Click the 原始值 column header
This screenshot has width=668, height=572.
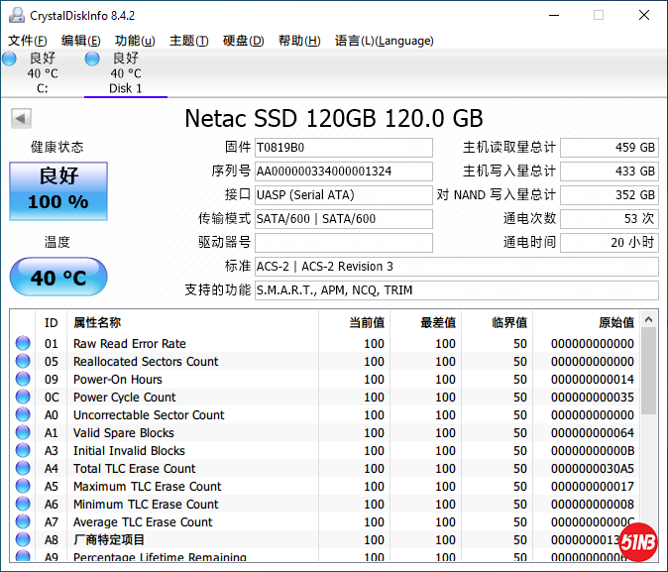615,322
